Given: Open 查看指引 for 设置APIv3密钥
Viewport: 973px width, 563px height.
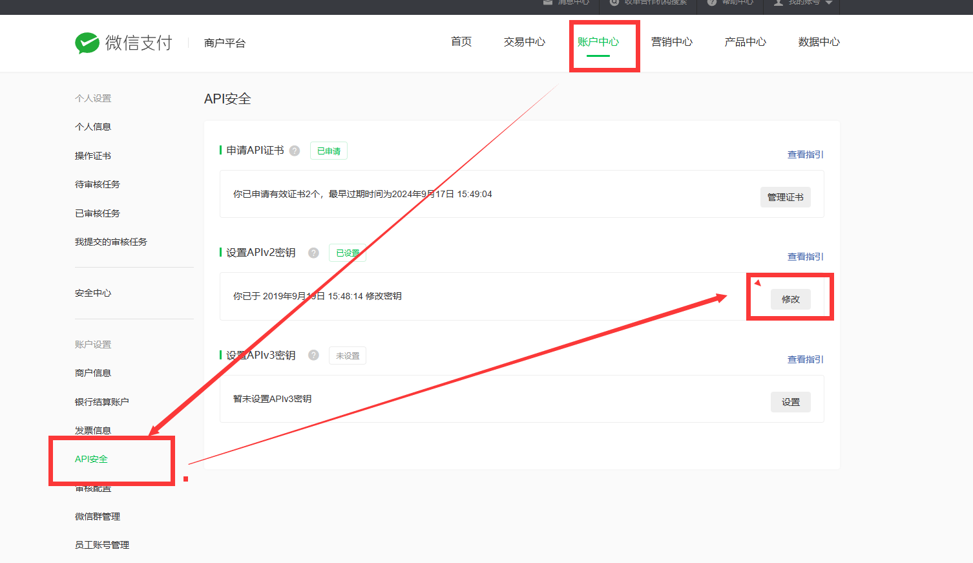Looking at the screenshot, I should click(806, 359).
